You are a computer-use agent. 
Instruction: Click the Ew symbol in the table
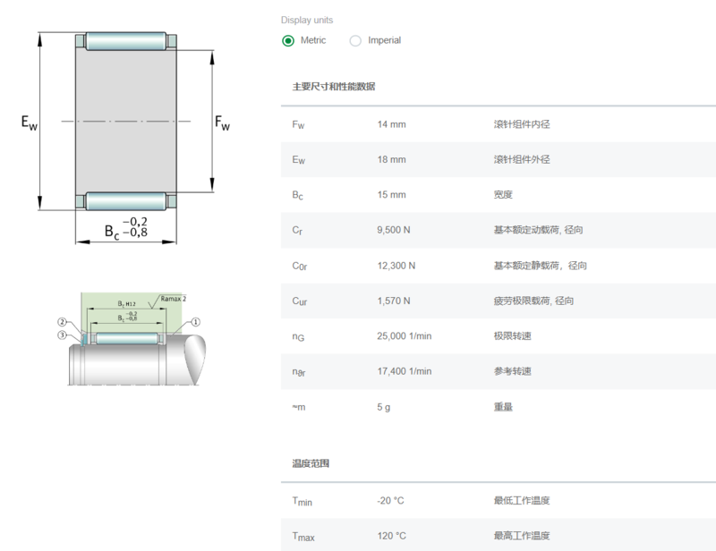tap(299, 160)
